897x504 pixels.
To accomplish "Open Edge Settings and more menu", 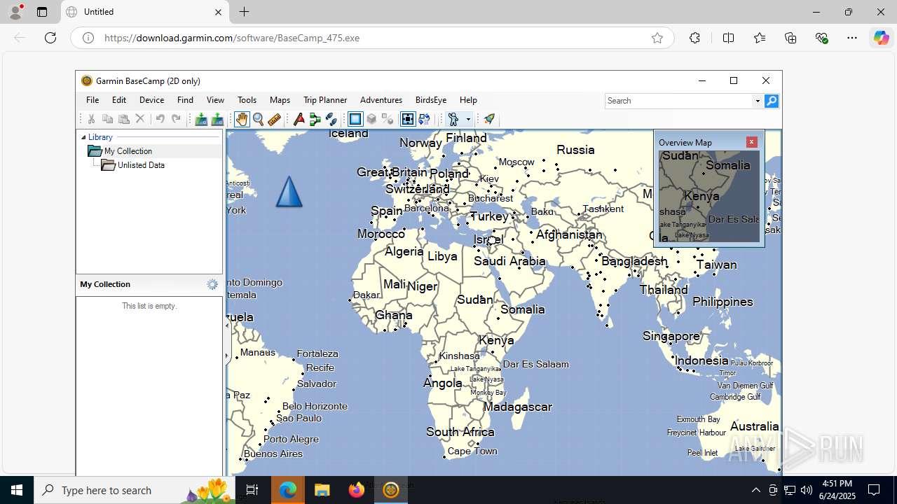I will point(852,38).
